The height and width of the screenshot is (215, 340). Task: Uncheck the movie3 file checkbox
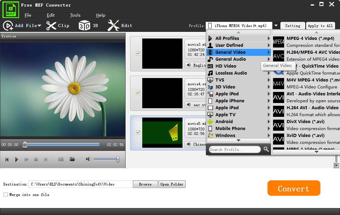[138, 53]
